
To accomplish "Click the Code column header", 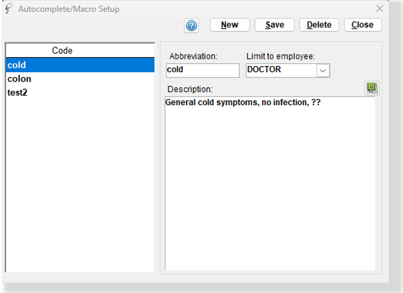I will [62, 50].
